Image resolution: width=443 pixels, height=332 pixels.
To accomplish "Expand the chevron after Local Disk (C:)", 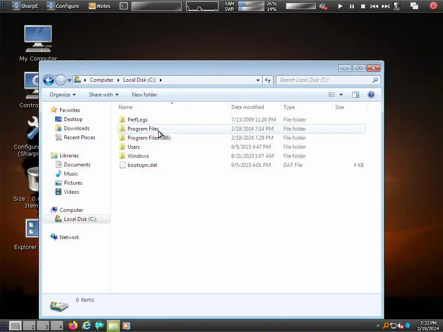I will (x=161, y=80).
